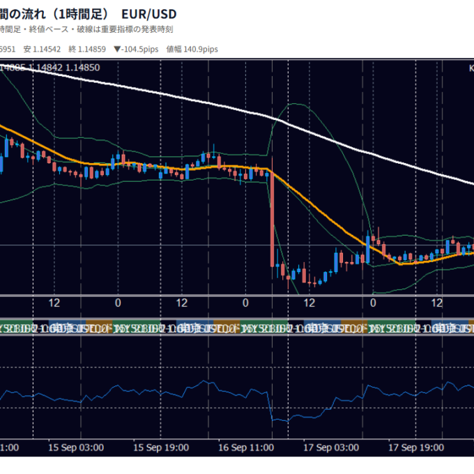Select the 17 Sep 19:00 time label
Image resolution: width=474 pixels, height=474 pixels.
pos(416,448)
